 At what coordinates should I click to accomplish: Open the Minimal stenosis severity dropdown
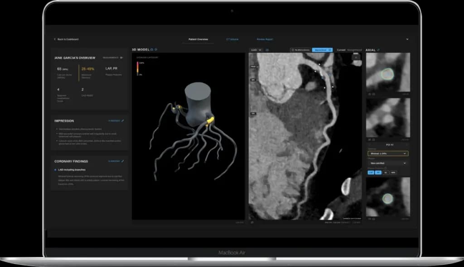(389, 153)
